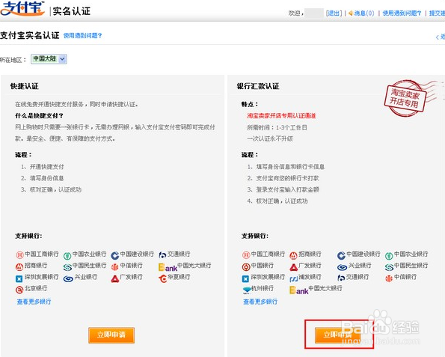The height and width of the screenshot is (357, 445).
Task: Click 深圳发展银行 icon in 快捷认证 panel
Action: (x=19, y=279)
